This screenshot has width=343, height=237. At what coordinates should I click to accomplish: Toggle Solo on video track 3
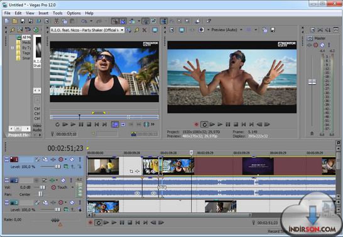click(80, 203)
